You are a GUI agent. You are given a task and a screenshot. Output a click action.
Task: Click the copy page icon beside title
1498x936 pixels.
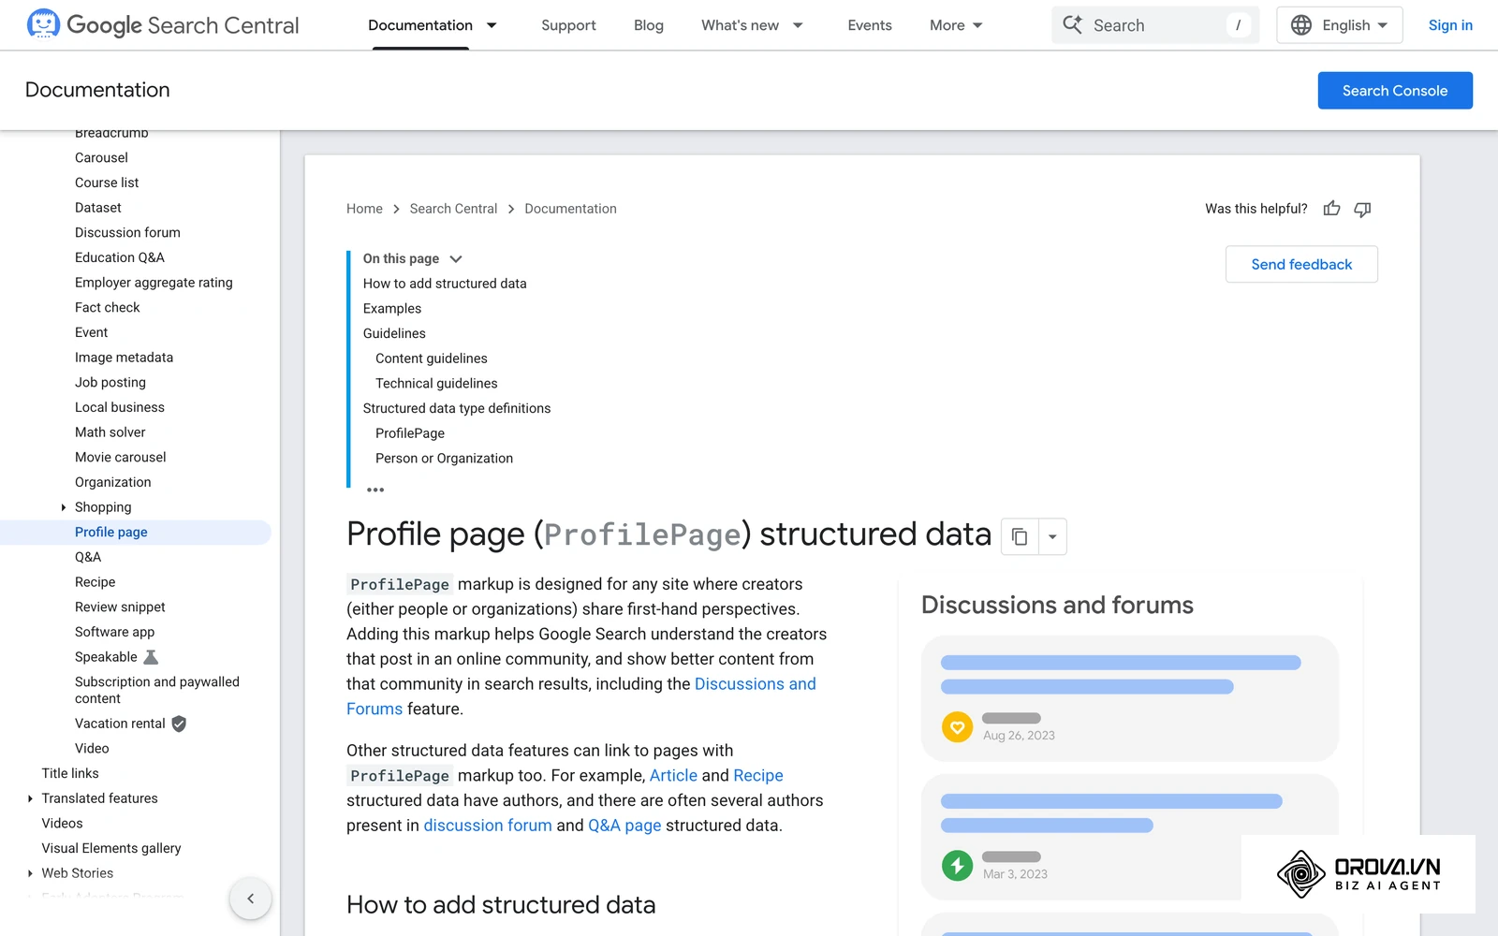pos(1020,536)
